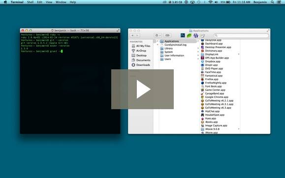Select Firefox.app in the list
Viewport: 285px width, 178px height.
tap(210, 79)
